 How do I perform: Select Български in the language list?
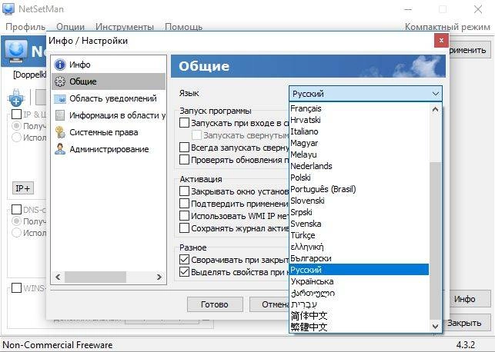(359, 258)
